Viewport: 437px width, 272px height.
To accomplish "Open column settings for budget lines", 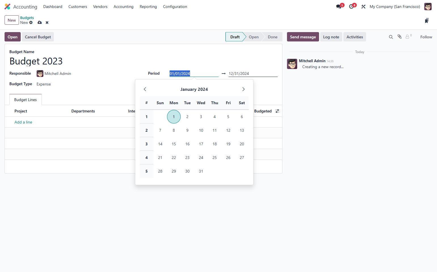I will 277,111.
